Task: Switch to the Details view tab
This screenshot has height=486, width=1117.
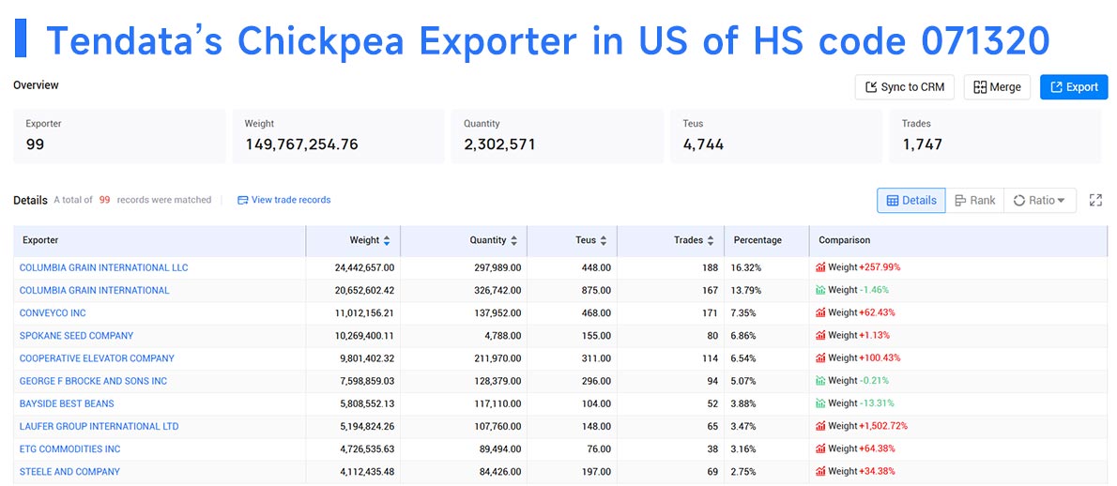Action: 911,201
